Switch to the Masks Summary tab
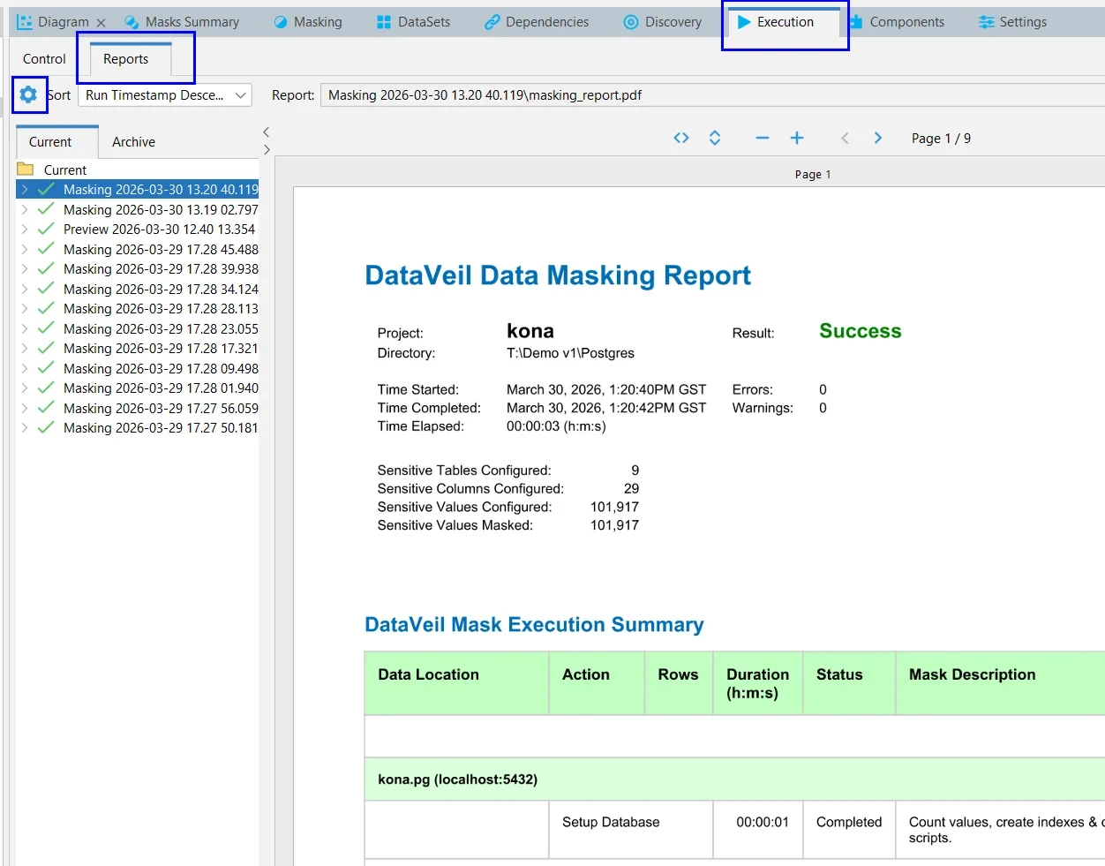This screenshot has width=1105, height=866. pyautogui.click(x=183, y=22)
